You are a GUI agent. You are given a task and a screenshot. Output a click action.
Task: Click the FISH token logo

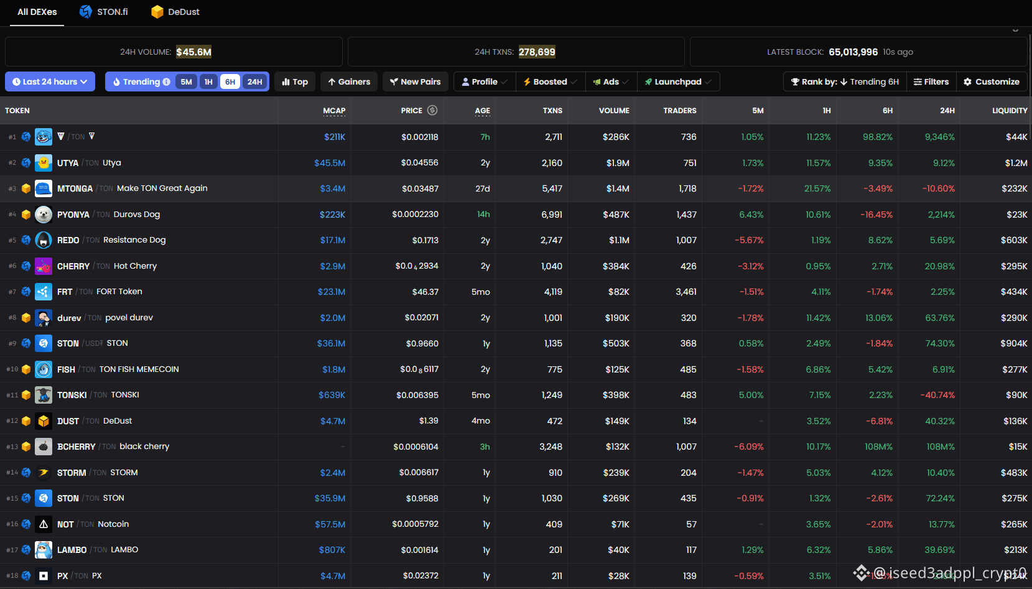coord(44,369)
